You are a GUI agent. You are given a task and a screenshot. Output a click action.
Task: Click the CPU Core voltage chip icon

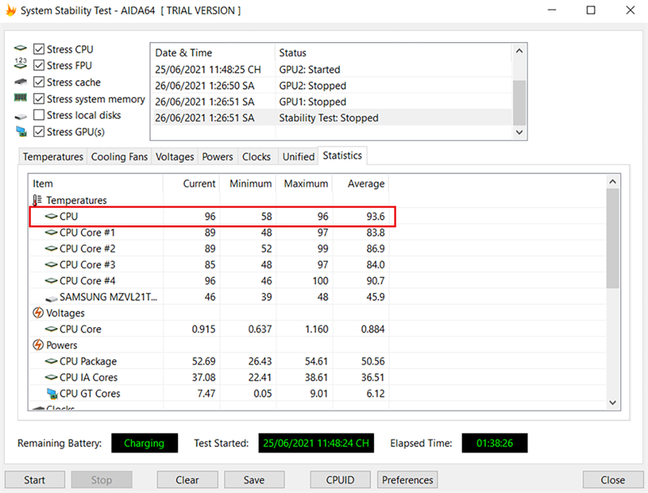pos(51,329)
